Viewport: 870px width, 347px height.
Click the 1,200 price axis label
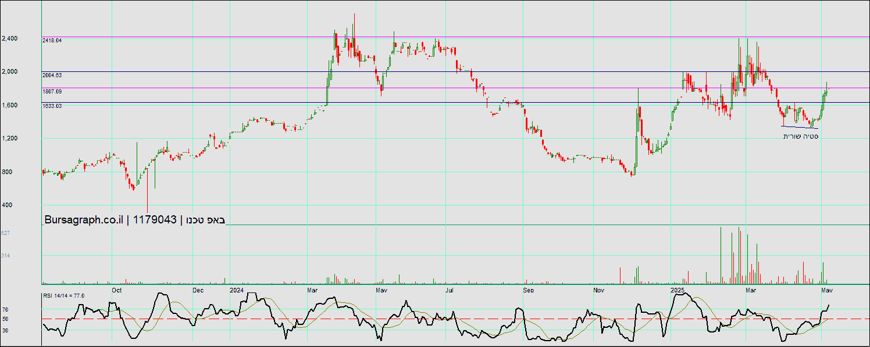click(x=9, y=139)
